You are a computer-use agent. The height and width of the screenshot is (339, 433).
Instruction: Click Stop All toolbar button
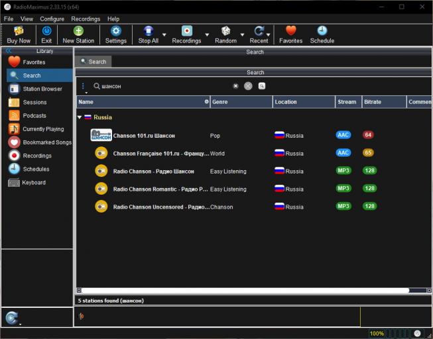(149, 35)
